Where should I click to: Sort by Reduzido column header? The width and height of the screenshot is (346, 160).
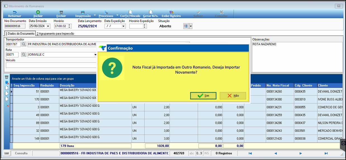[49, 85]
